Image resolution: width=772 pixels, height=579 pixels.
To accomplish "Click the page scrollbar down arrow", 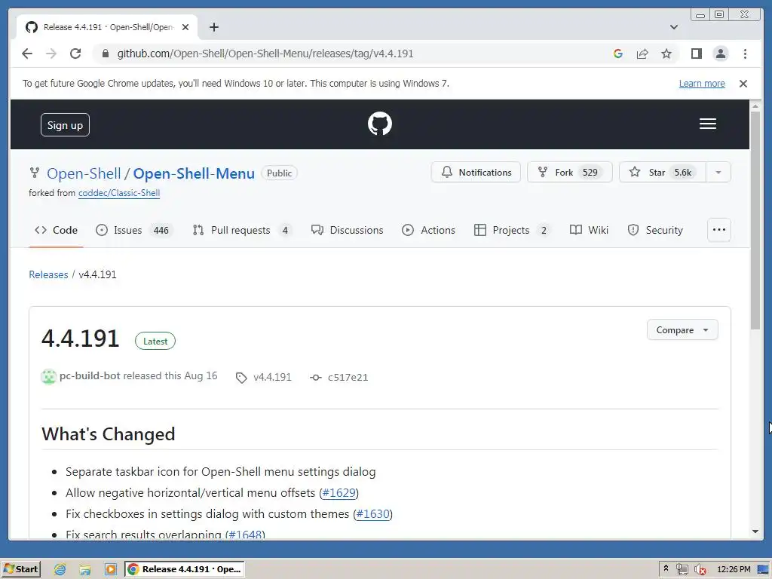I will [x=755, y=532].
